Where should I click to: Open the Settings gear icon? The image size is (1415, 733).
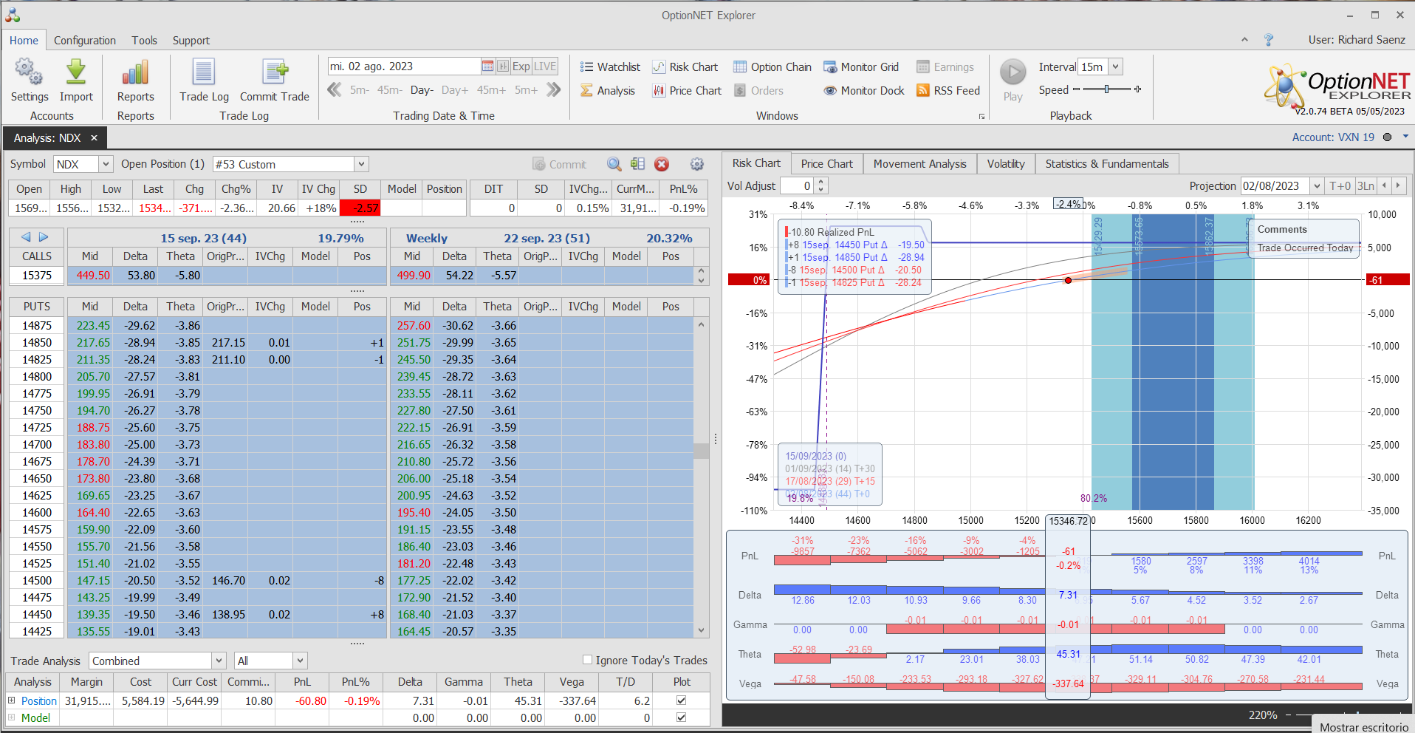(29, 72)
